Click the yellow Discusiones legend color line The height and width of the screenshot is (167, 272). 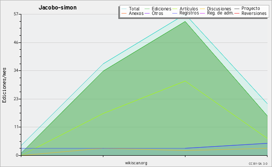pos(202,9)
